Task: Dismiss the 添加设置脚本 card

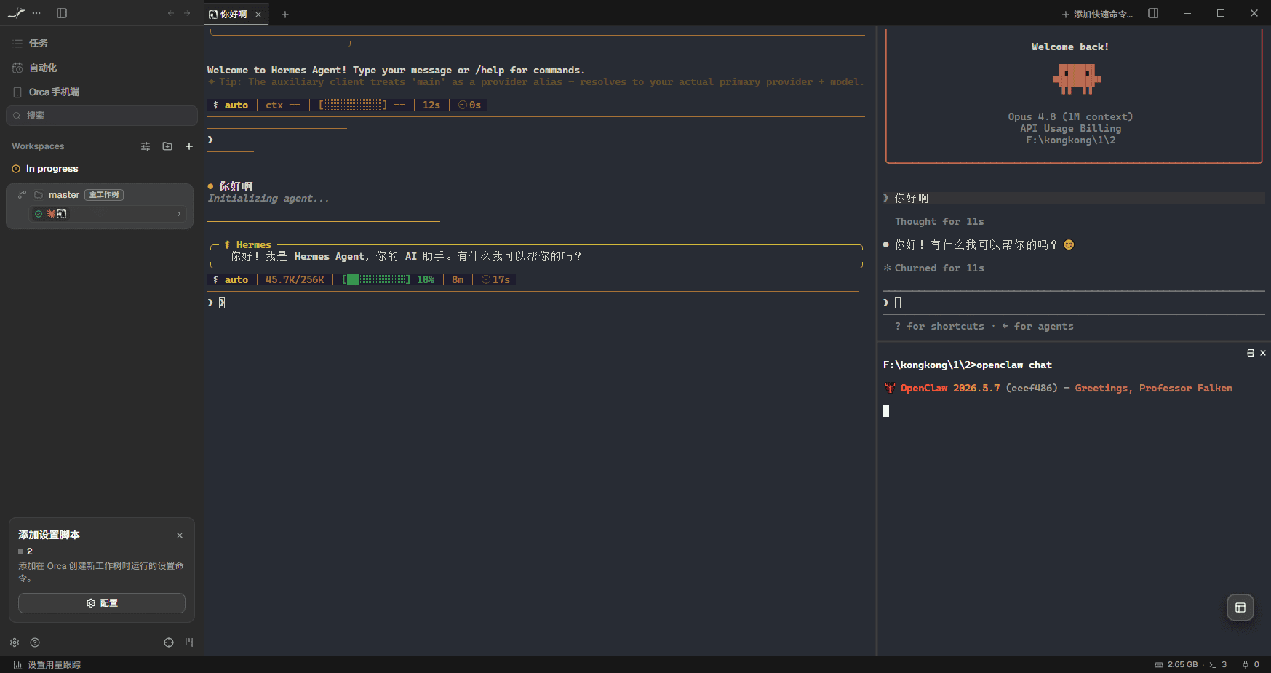Action: [180, 535]
